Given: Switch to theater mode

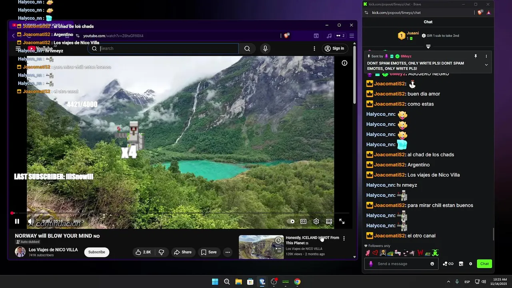Looking at the screenshot, I should 329,221.
